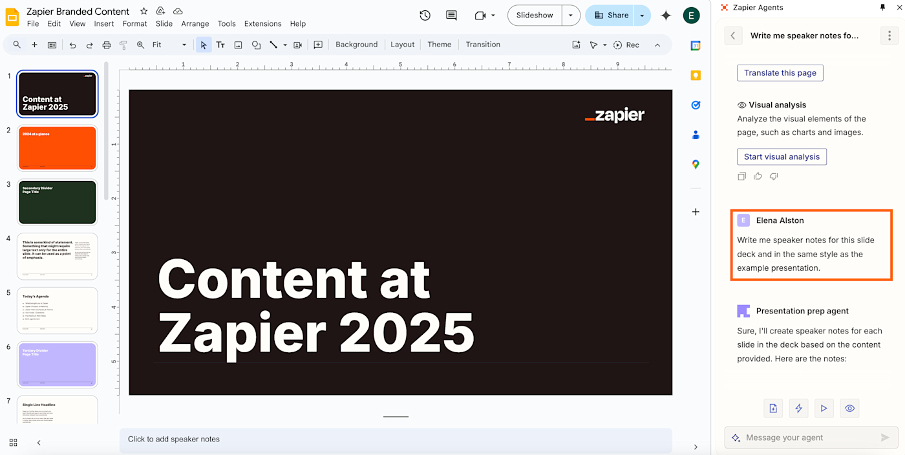Expand the Share options dropdown arrow
905x455 pixels.
click(x=642, y=16)
